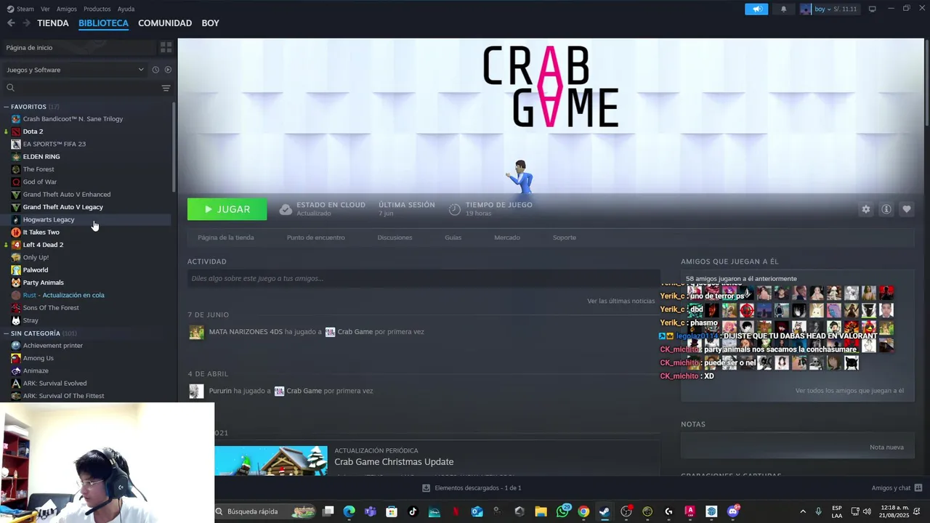930x523 pixels.
Task: Open BIBLIOTECA tab
Action: [x=103, y=23]
